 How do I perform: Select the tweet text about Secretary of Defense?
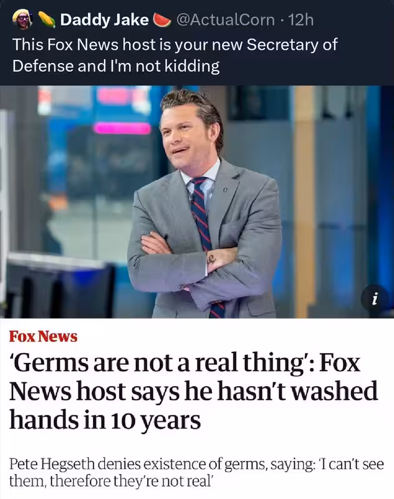point(175,55)
